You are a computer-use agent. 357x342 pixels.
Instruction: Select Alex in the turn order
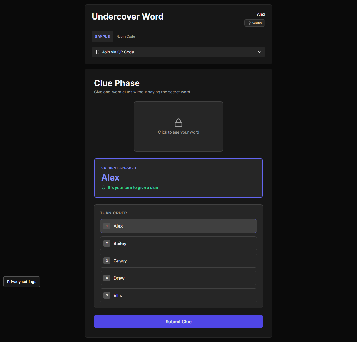pyautogui.click(x=178, y=226)
